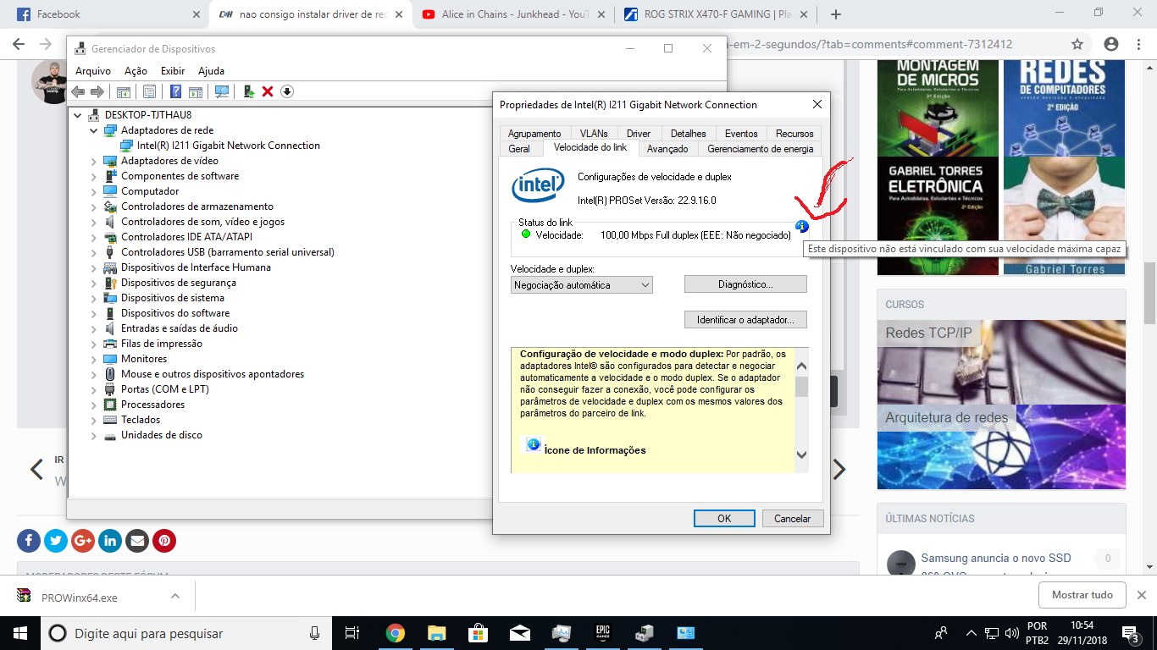The width and height of the screenshot is (1157, 650).
Task: Click Cancelar in the properties dialog
Action: tap(793, 519)
